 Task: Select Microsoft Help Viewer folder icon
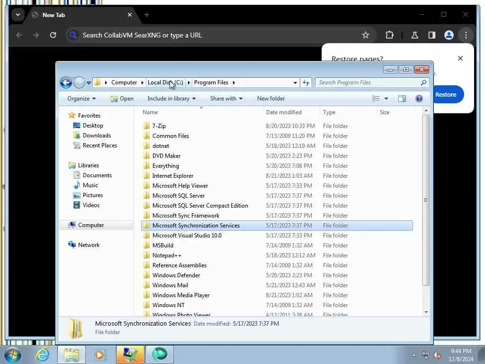pyautogui.click(x=147, y=185)
